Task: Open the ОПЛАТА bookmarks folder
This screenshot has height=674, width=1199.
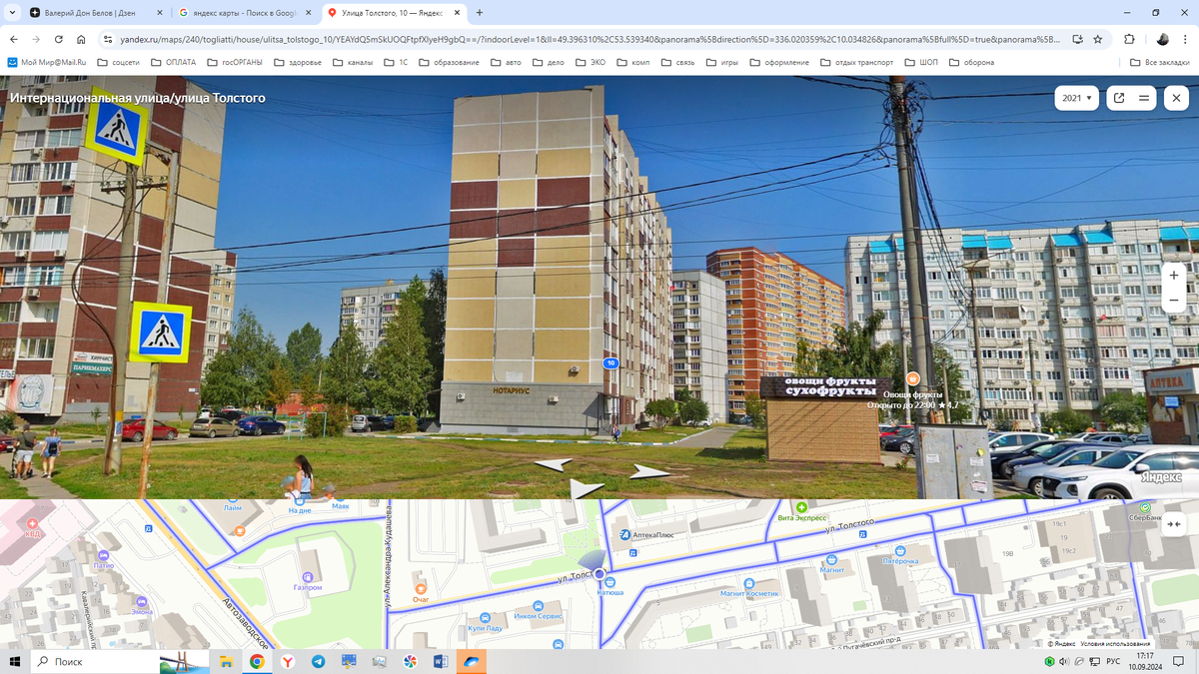Action: tap(173, 62)
